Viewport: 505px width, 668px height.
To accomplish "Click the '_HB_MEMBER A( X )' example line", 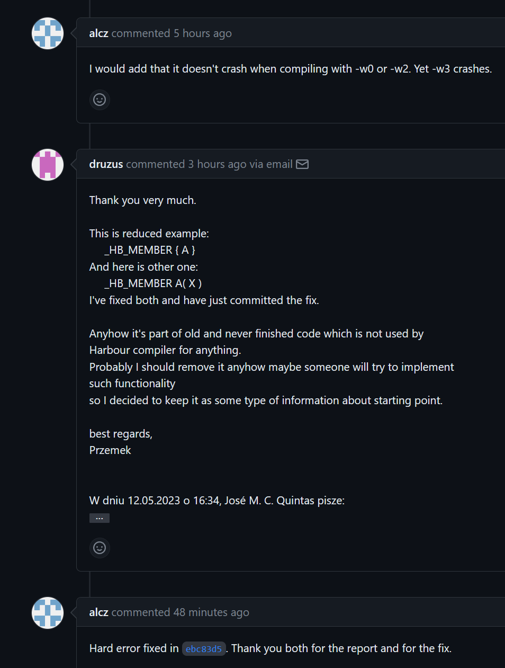I will [153, 283].
